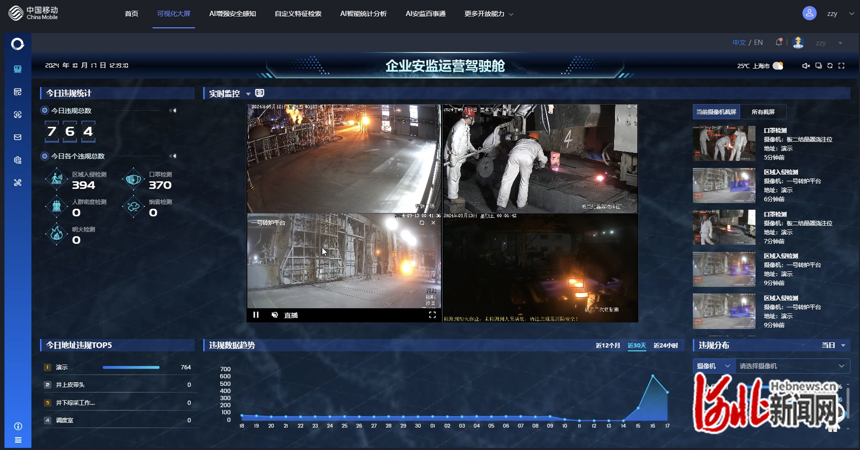The image size is (860, 450).
Task: Go to 首页 in top navigation
Action: point(131,14)
